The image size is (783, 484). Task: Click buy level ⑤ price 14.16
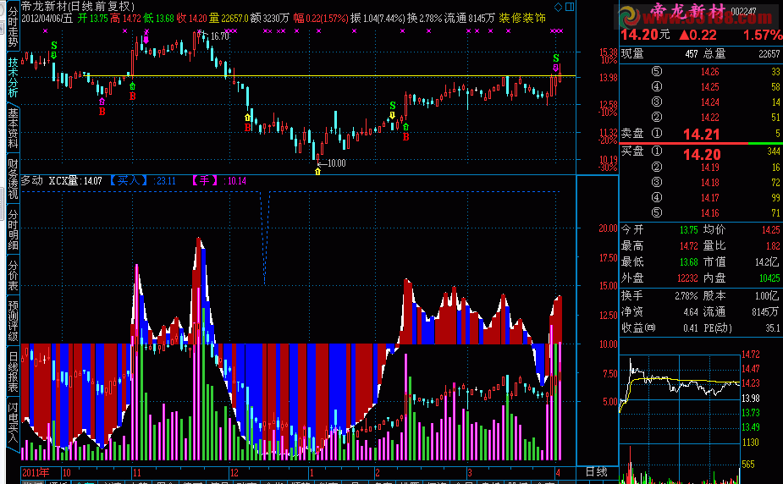point(709,213)
